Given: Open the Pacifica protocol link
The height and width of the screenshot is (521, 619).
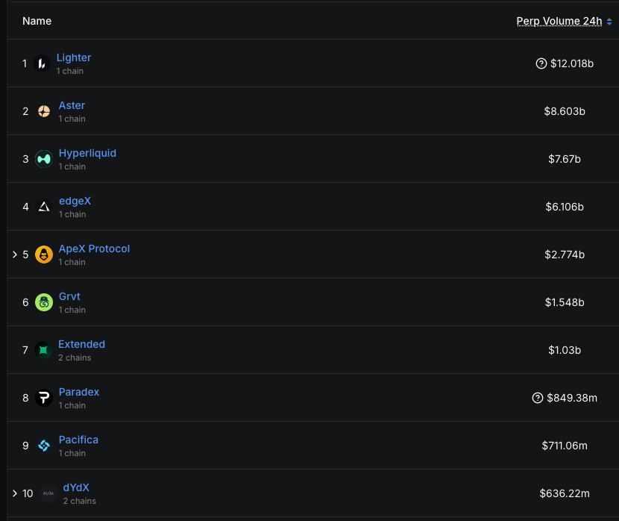Looking at the screenshot, I should 78,440.
